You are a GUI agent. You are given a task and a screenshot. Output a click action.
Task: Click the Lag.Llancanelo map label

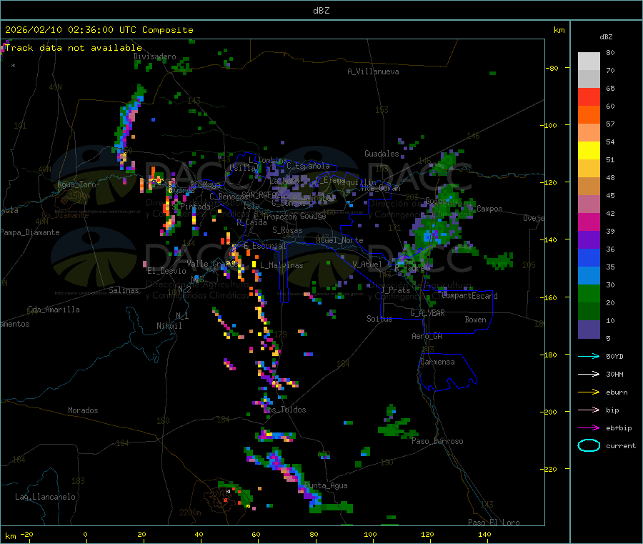(46, 497)
